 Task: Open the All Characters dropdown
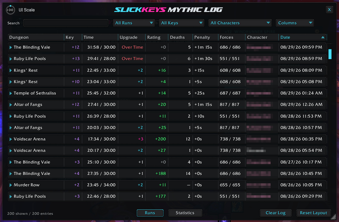(240, 23)
